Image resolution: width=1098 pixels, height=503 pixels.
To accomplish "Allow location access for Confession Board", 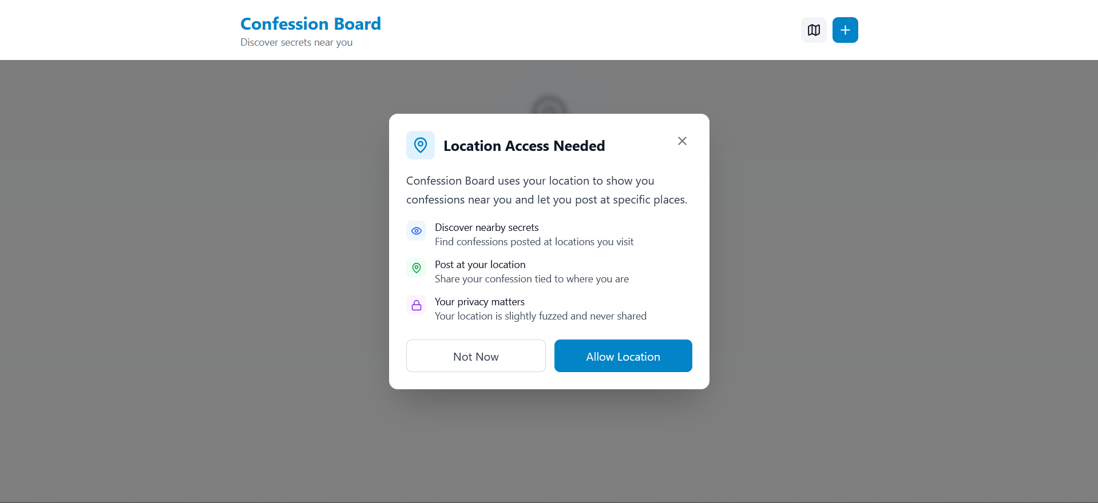I will [x=623, y=356].
